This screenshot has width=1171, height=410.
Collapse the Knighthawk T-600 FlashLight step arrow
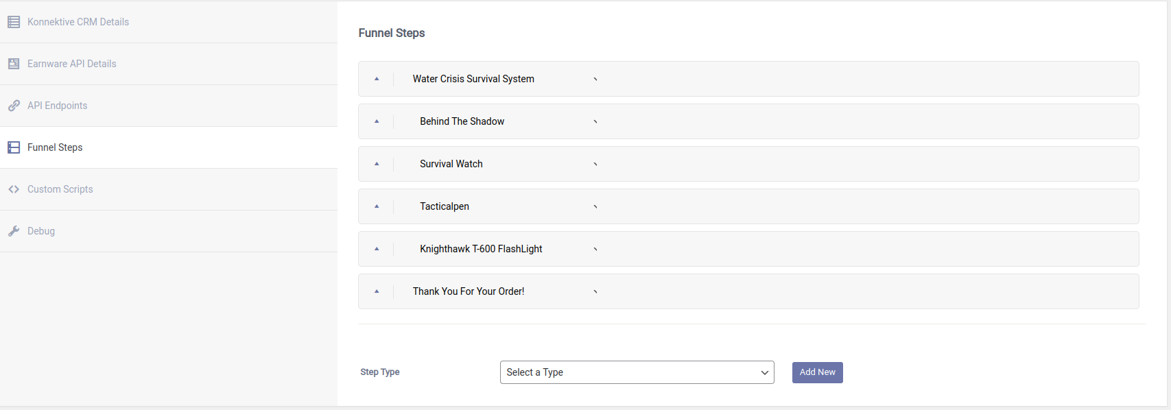pyautogui.click(x=377, y=249)
